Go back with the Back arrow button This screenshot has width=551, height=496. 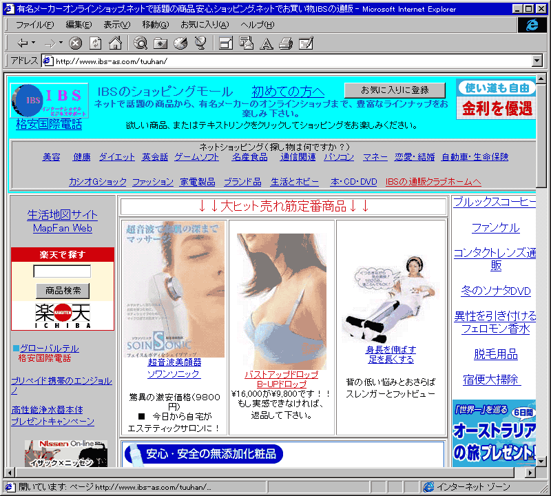pyautogui.click(x=22, y=43)
